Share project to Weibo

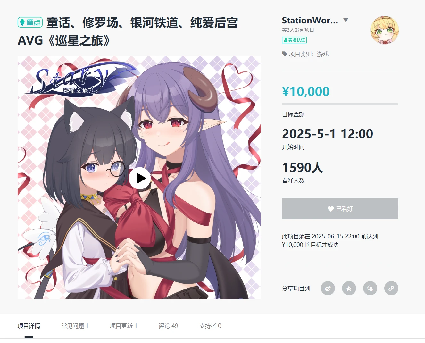tap(328, 288)
